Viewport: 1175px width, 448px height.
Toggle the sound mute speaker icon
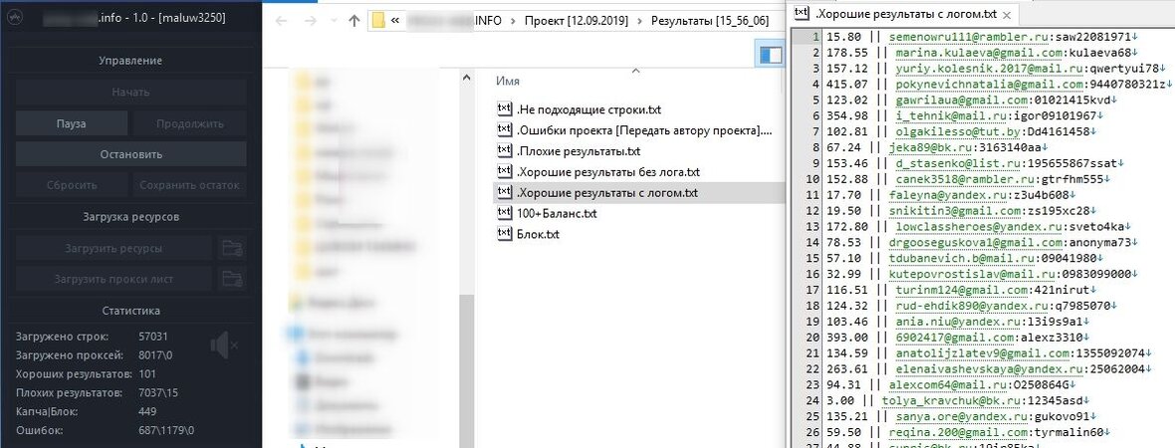(x=223, y=345)
